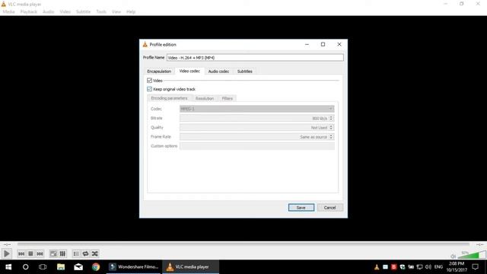Stop playback with the square Stop button
The width and height of the screenshot is (487, 274).
[x=30, y=253]
